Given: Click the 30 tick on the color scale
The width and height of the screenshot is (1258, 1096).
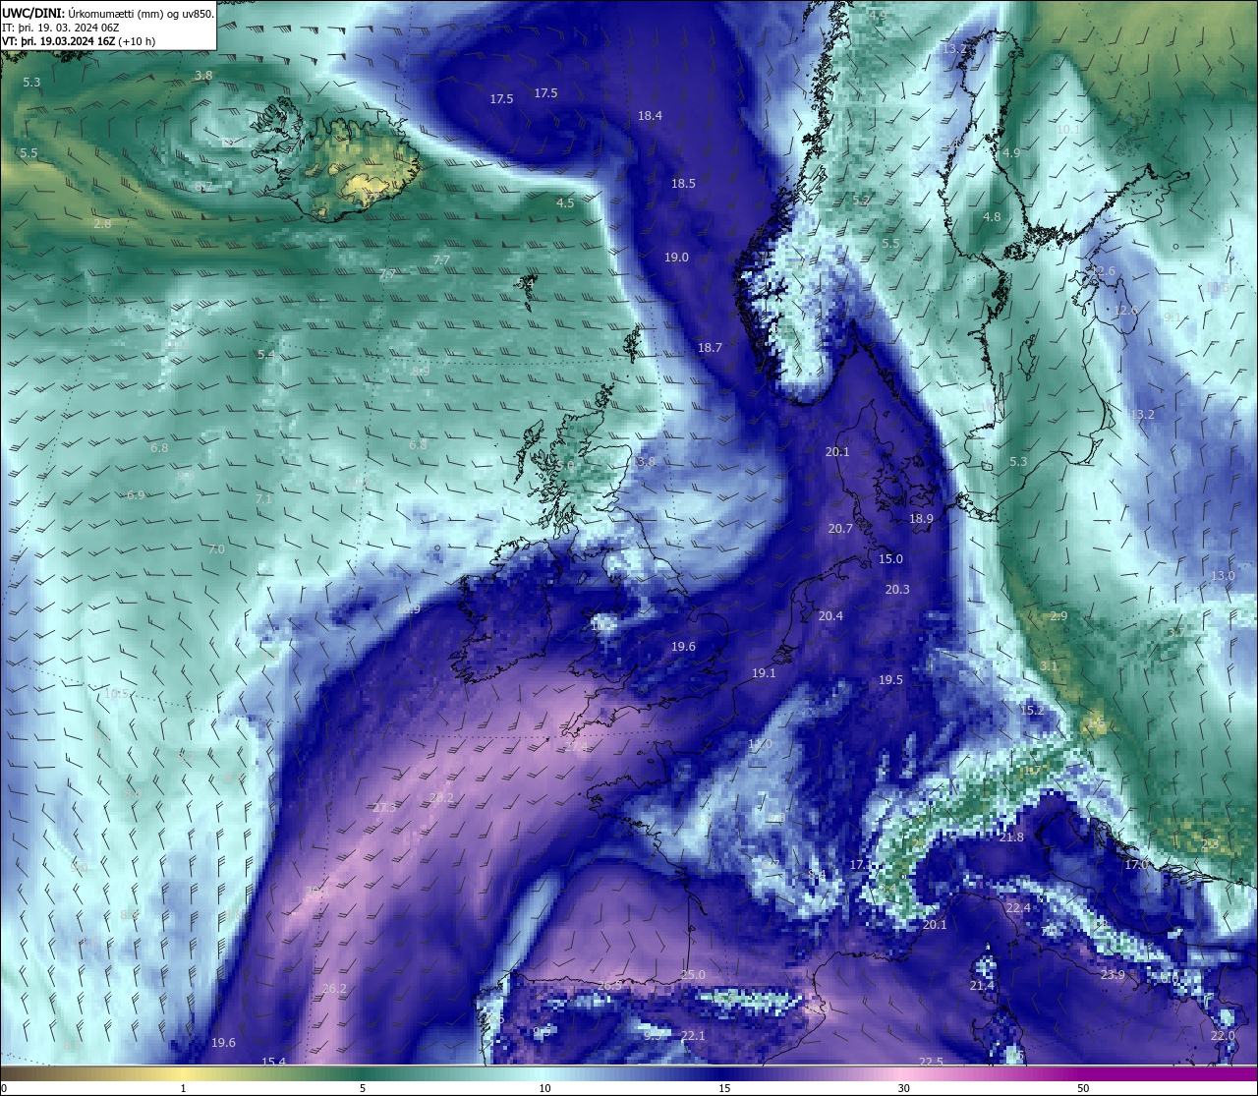Looking at the screenshot, I should 903,1088.
